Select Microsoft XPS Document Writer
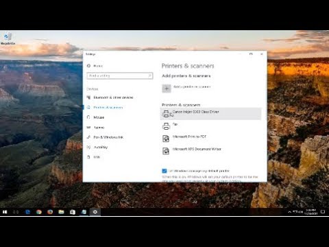The image size is (329, 247). [x=210, y=151]
